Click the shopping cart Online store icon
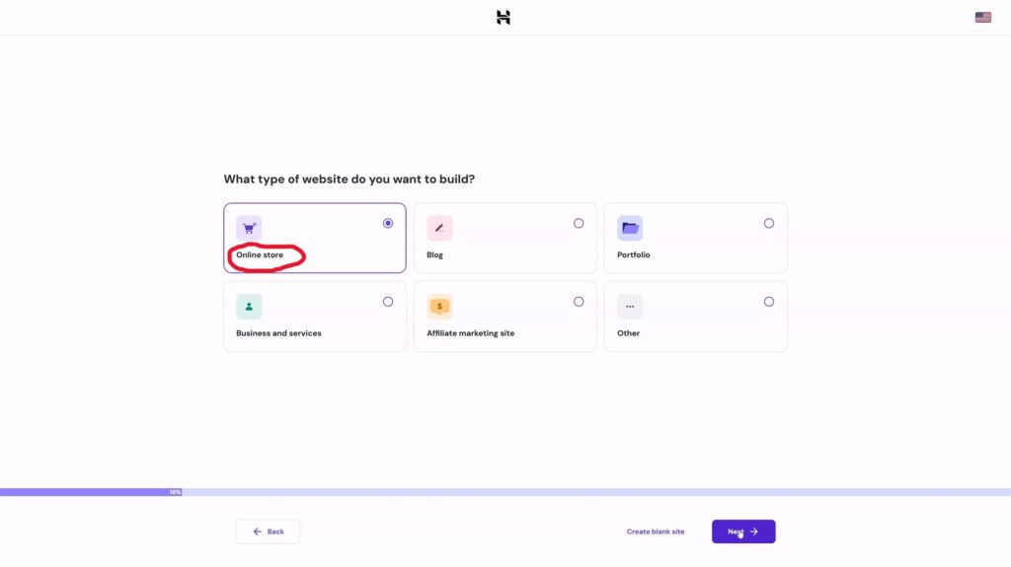 249,228
